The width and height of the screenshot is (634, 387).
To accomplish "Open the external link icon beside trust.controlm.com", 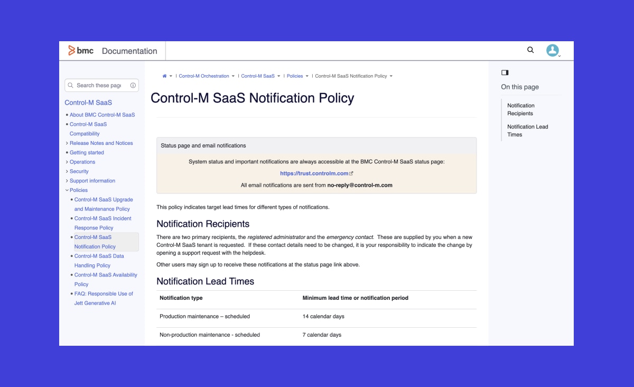I will pyautogui.click(x=350, y=173).
